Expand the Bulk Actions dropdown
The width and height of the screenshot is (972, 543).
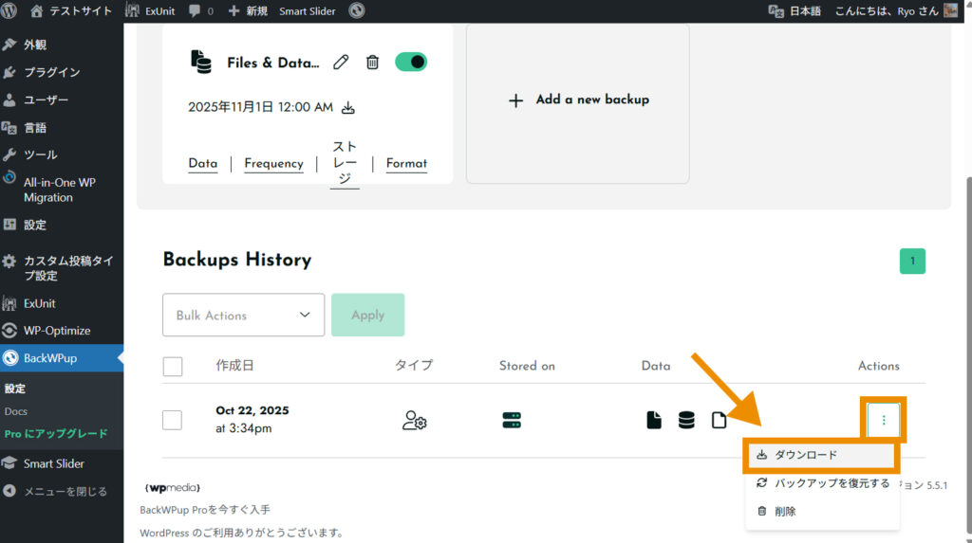click(x=244, y=315)
